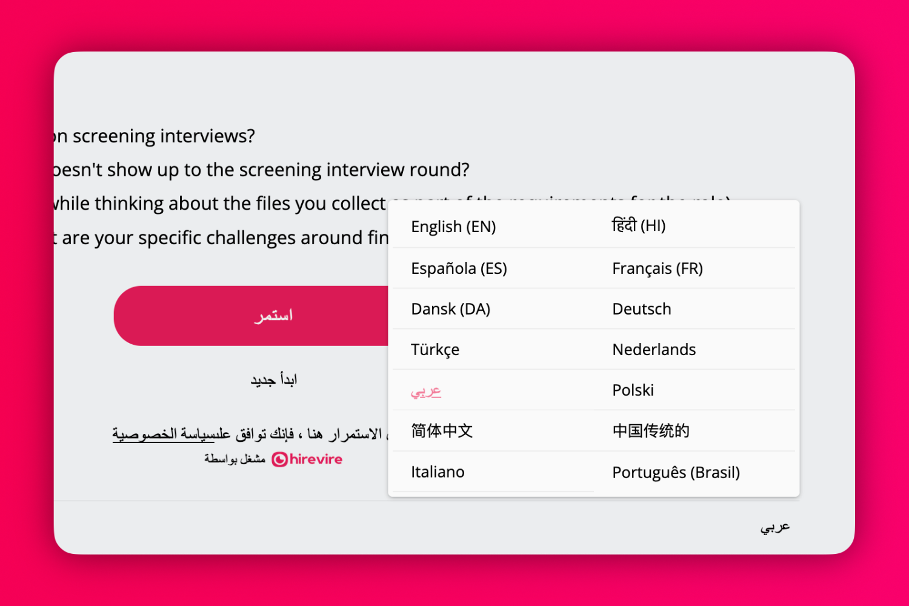Pick Dansk (DA) from the list
909x606 pixels.
coord(450,308)
